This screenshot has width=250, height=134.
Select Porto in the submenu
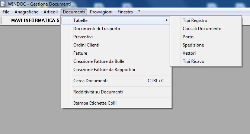tap(206, 37)
